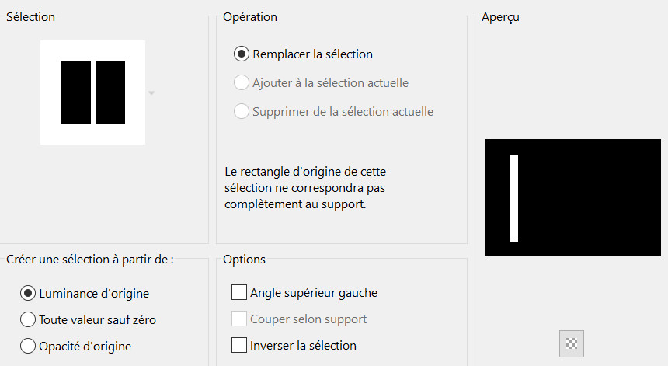Click the Aperçu panel label

[500, 17]
